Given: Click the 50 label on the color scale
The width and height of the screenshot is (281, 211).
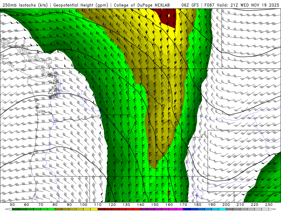Looking at the screenshot, I should (12, 205).
